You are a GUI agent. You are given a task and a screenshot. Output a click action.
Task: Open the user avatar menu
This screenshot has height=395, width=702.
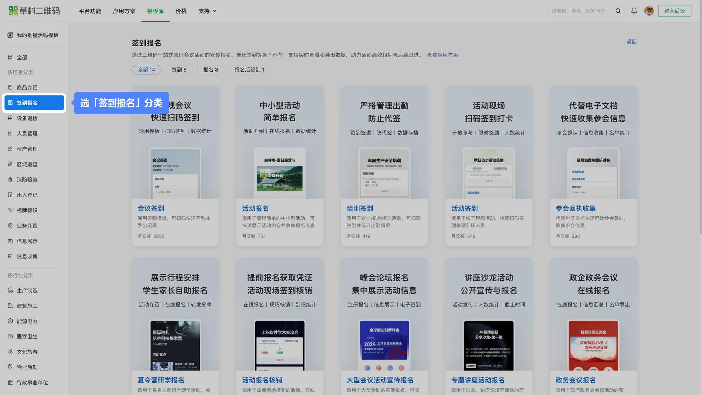click(x=649, y=11)
